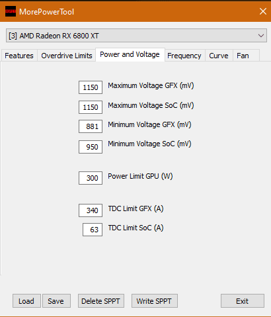Click the Maximum Voltage GFX input field
Image resolution: width=271 pixels, height=317 pixels.
91,87
